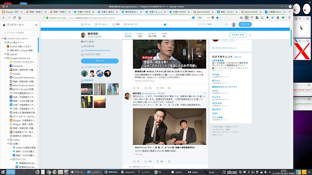Open Twitter 通知 navigation item

[116, 24]
